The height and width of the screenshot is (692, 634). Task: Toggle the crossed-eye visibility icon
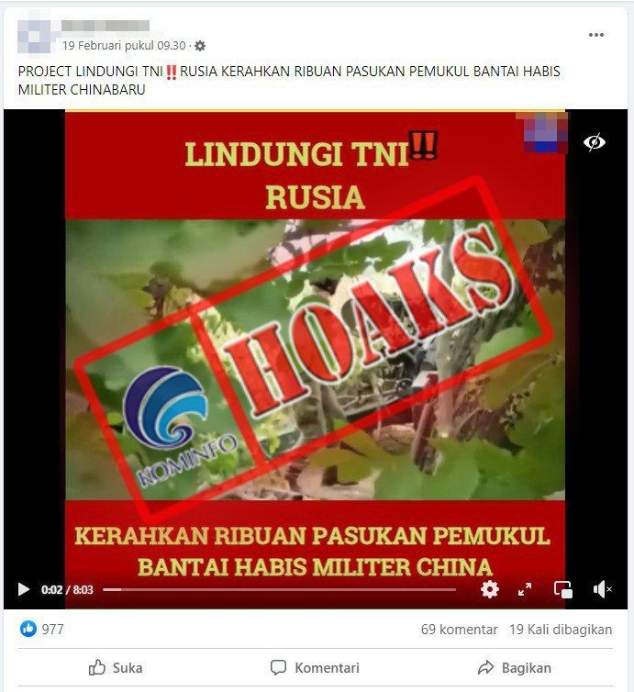595,142
